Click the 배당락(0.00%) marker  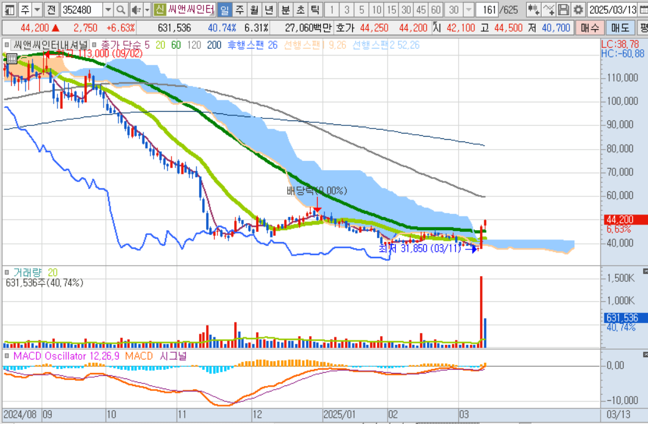(317, 191)
